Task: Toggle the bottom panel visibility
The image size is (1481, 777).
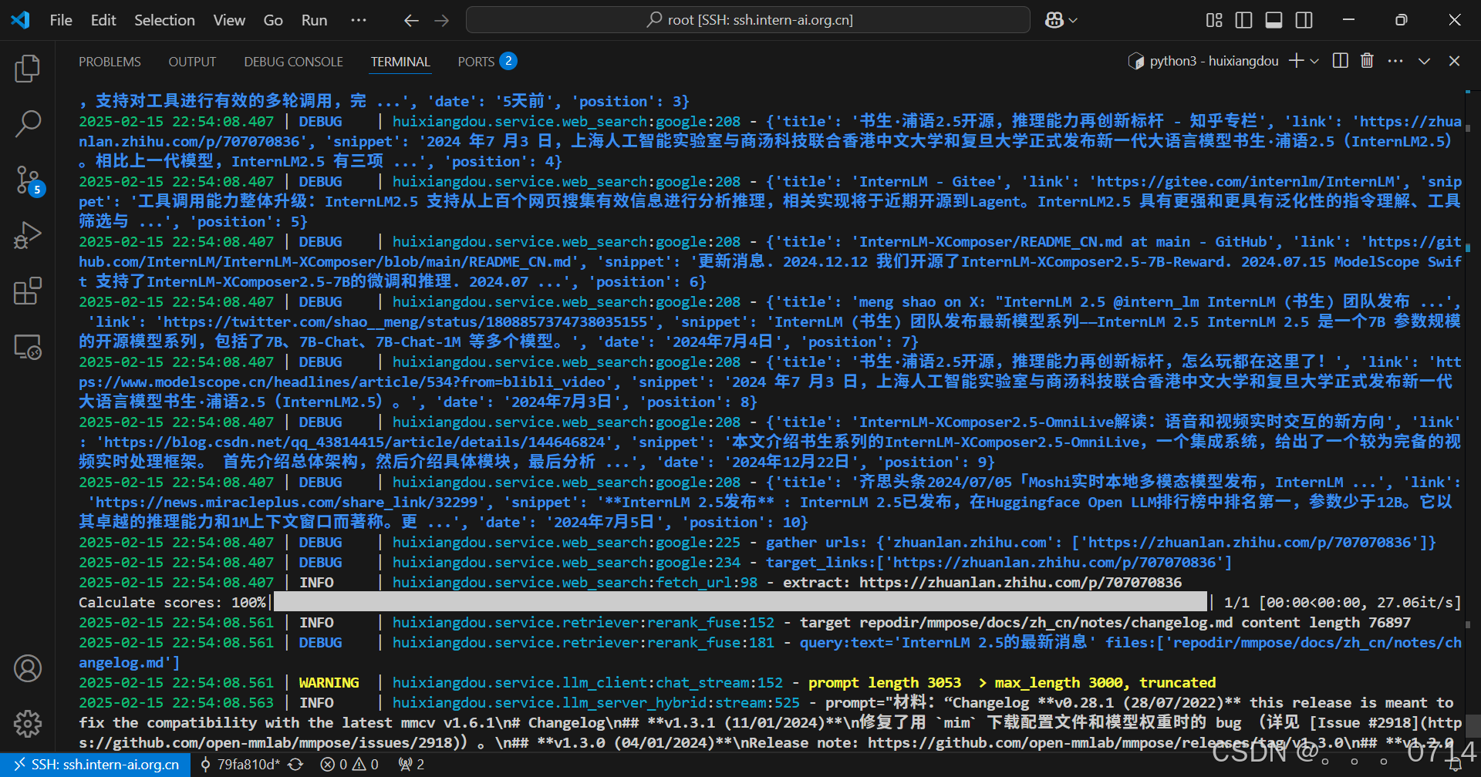Action: (x=1274, y=20)
